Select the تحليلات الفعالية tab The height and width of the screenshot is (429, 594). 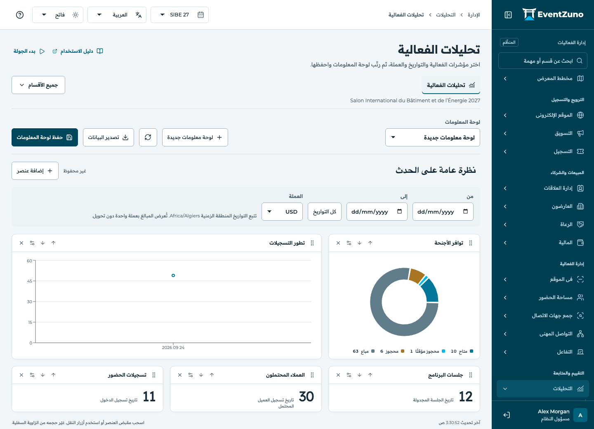click(451, 85)
